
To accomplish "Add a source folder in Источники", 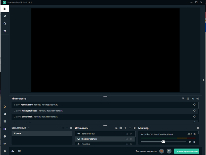I will pos(121,128).
